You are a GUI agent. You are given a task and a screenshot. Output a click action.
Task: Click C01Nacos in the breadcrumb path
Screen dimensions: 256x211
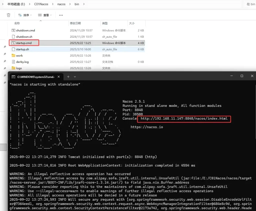tap(41, 4)
